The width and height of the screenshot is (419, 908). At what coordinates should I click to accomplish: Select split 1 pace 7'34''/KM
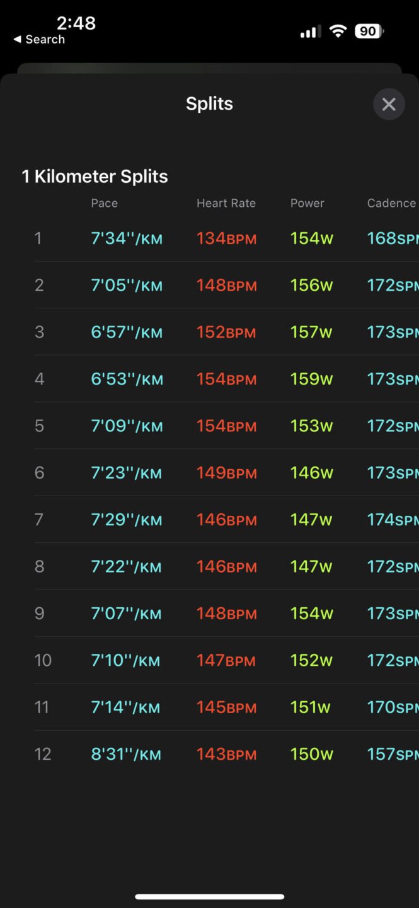tap(127, 238)
